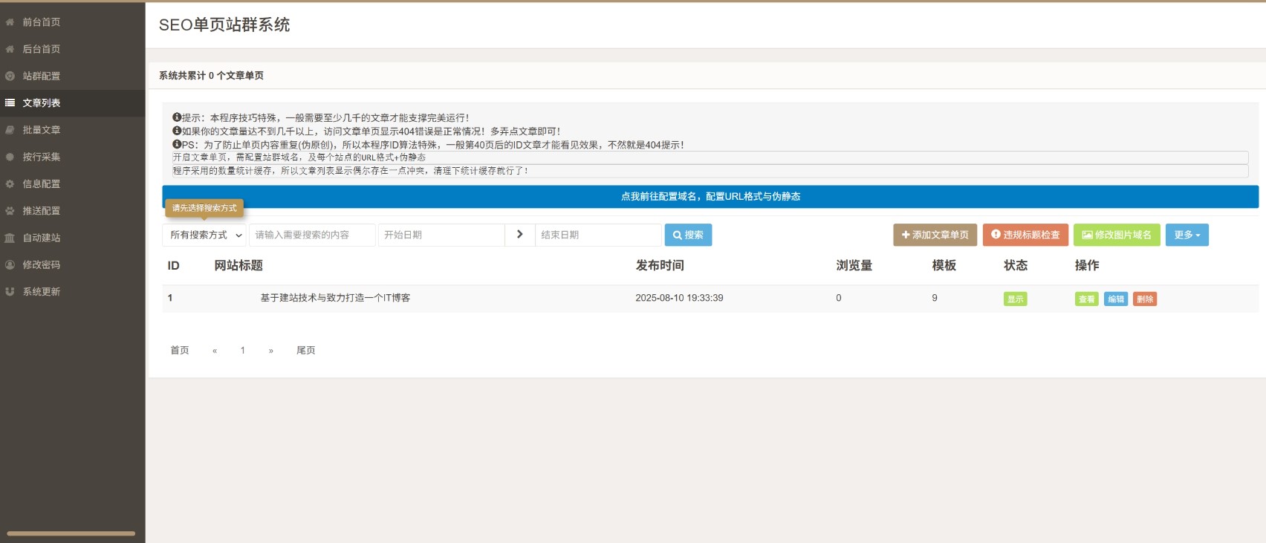Click the 添加文章单页 button
This screenshot has height=543, width=1266.
pos(935,235)
